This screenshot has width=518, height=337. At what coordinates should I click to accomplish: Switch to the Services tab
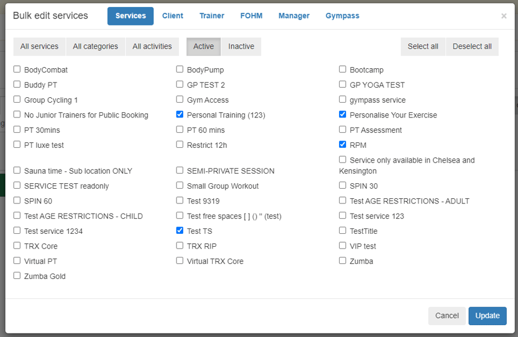(x=130, y=16)
